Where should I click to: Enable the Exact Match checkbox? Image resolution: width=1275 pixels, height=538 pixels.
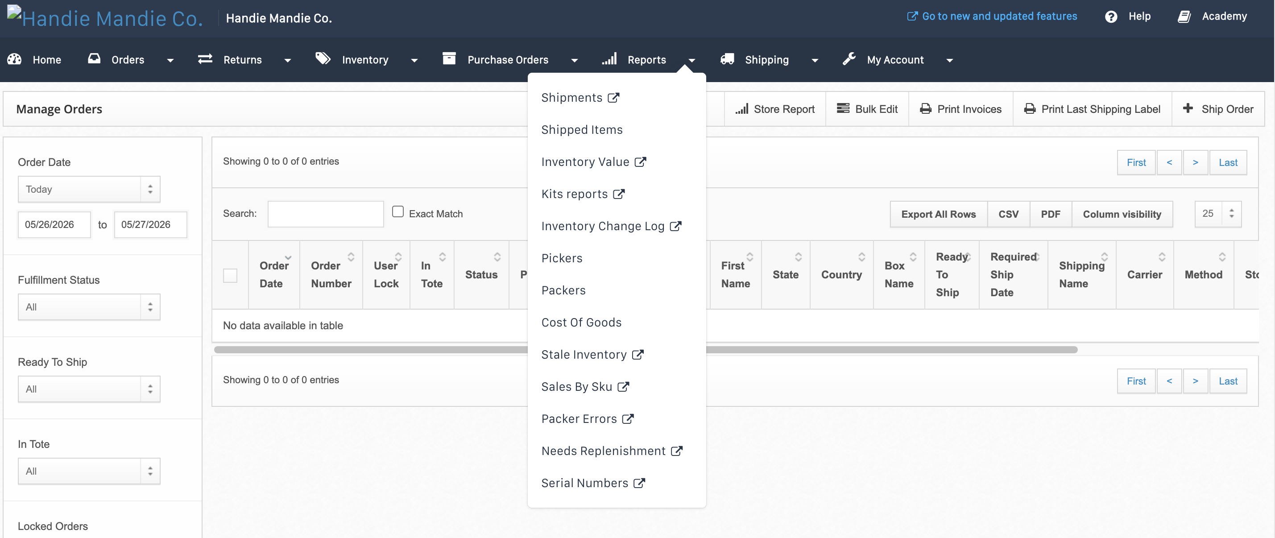[397, 211]
